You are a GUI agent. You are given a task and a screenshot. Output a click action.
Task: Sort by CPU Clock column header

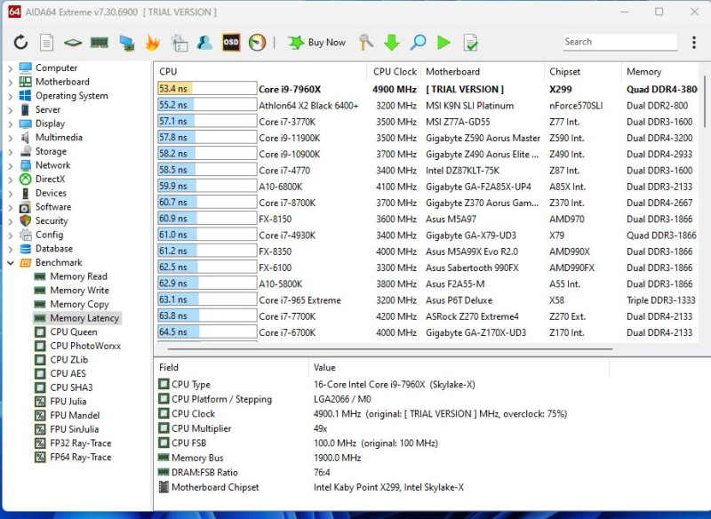(394, 72)
